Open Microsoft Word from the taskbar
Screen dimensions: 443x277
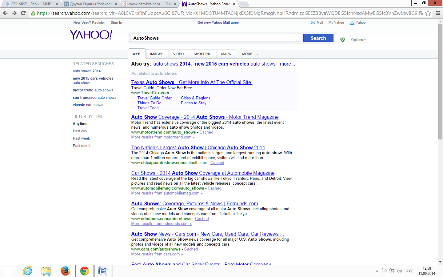[x=102, y=271]
